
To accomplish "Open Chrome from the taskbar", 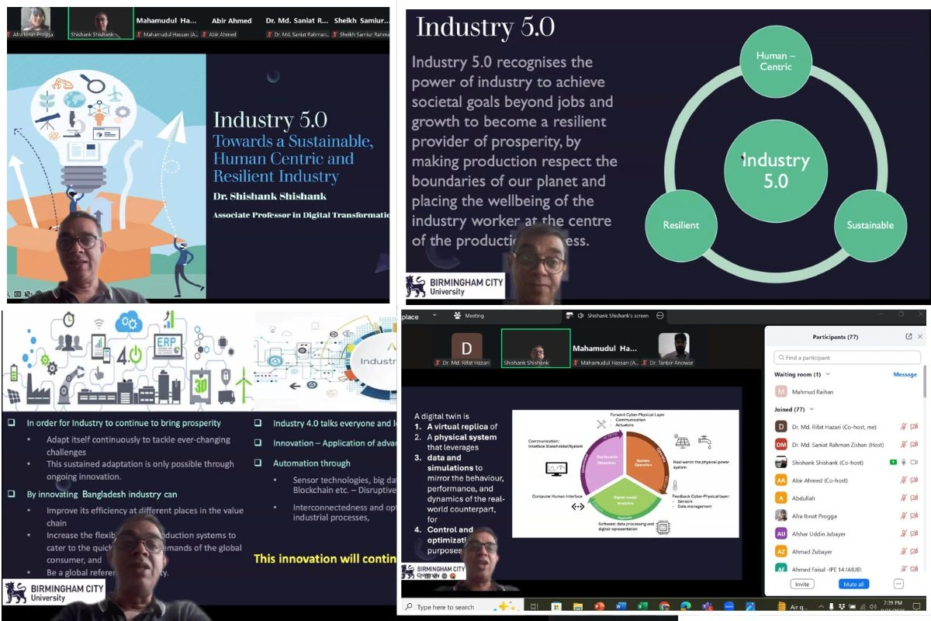I will [664, 606].
